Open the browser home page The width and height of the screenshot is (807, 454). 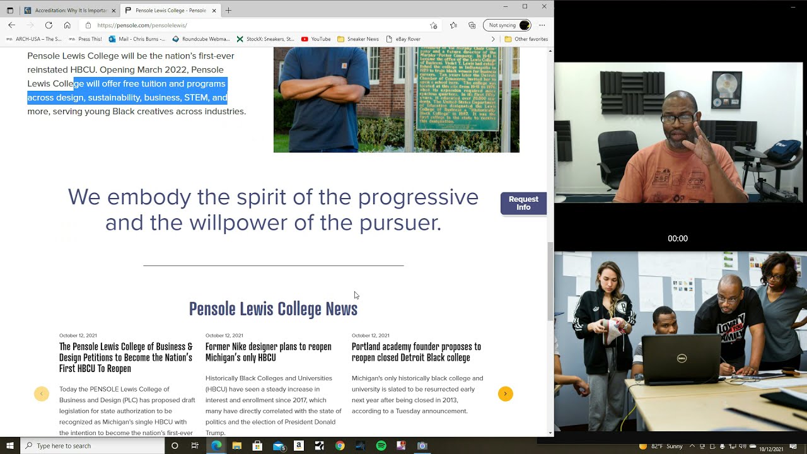(x=67, y=25)
